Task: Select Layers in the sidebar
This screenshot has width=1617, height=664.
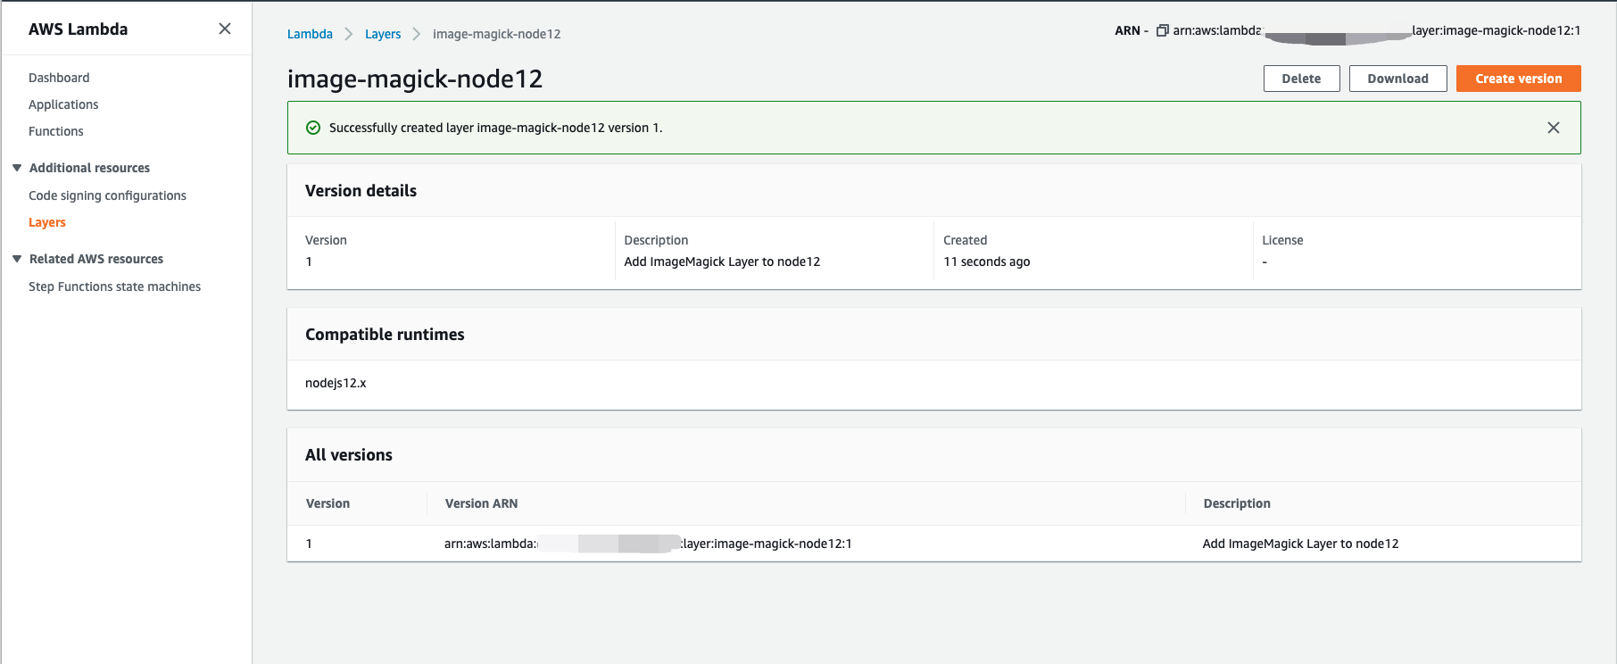Action: click(x=47, y=222)
